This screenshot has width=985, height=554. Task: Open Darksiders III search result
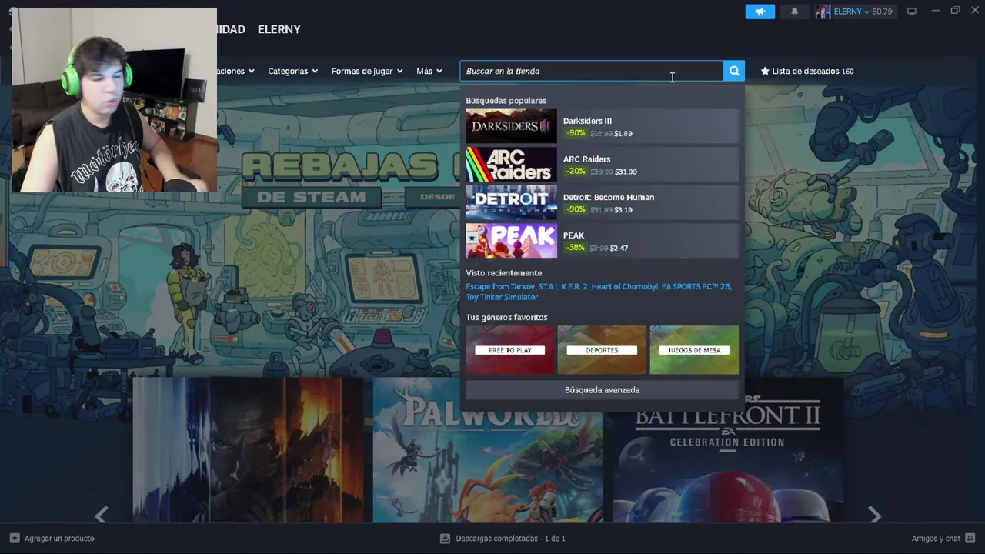(602, 126)
